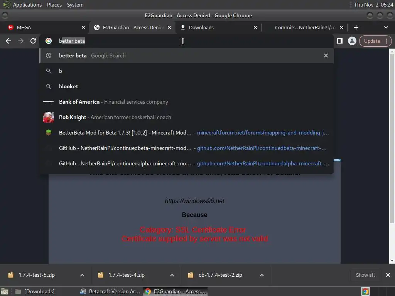Reload the page with the refresh icon
This screenshot has width=395, height=296.
[33, 41]
